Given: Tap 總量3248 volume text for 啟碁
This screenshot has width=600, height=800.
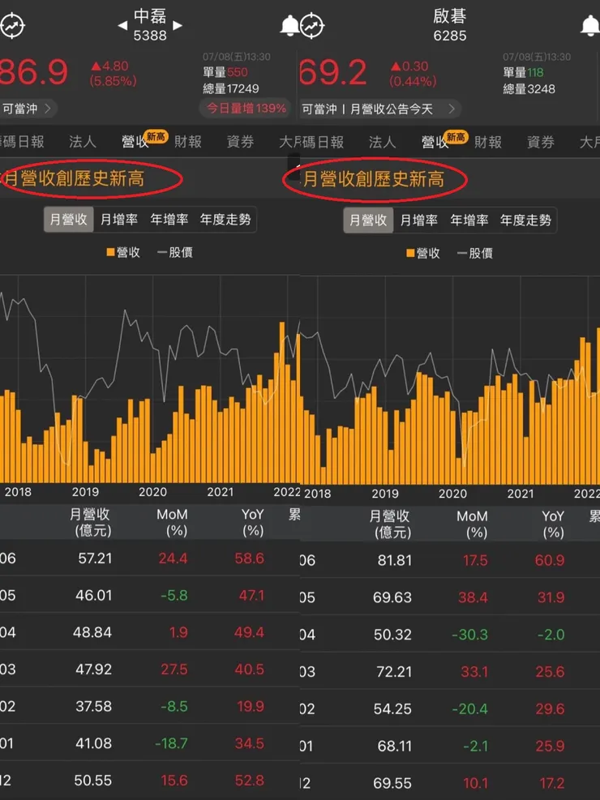Looking at the screenshot, I should pyautogui.click(x=529, y=89).
